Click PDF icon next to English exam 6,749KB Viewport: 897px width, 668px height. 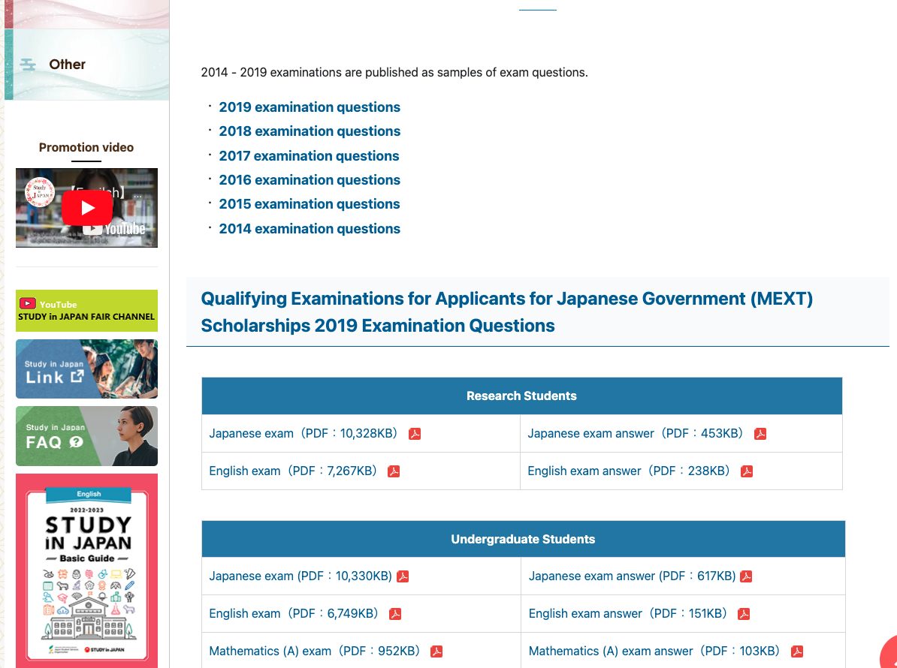[x=395, y=614]
